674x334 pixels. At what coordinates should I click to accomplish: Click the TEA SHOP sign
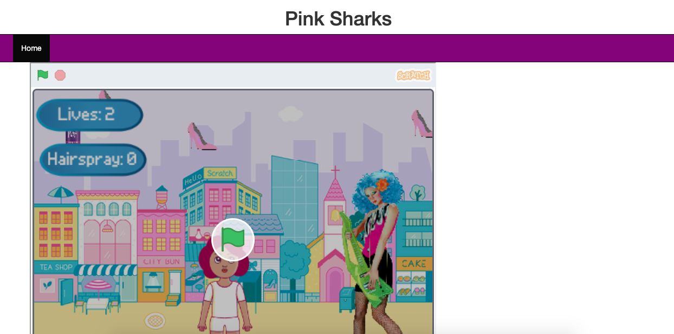(x=56, y=267)
